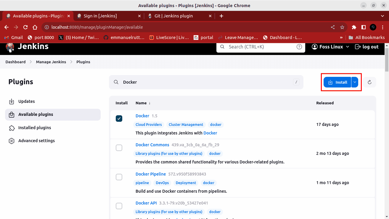This screenshot has height=219, width=389.
Task: Check the Docker Commons plugin checkbox
Action: click(x=119, y=148)
